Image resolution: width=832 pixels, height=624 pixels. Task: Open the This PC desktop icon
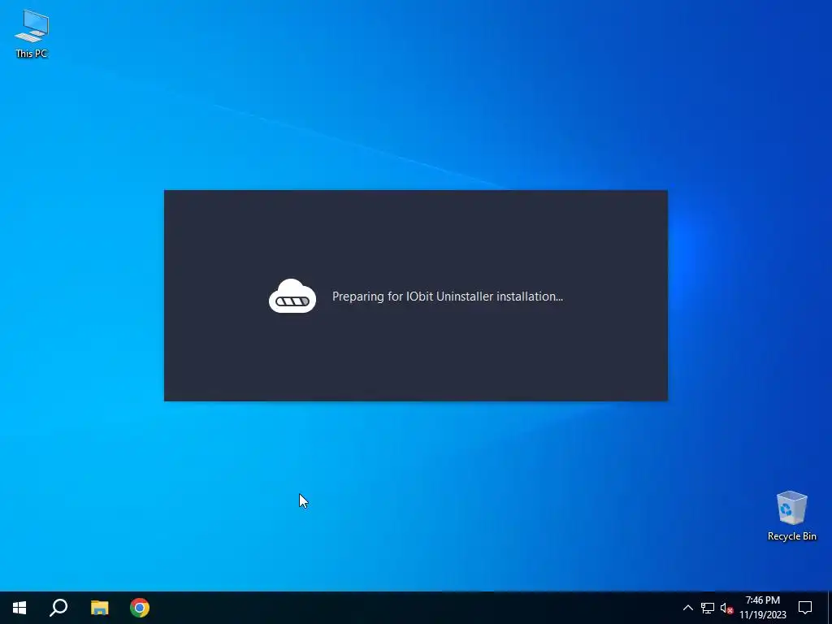click(32, 33)
